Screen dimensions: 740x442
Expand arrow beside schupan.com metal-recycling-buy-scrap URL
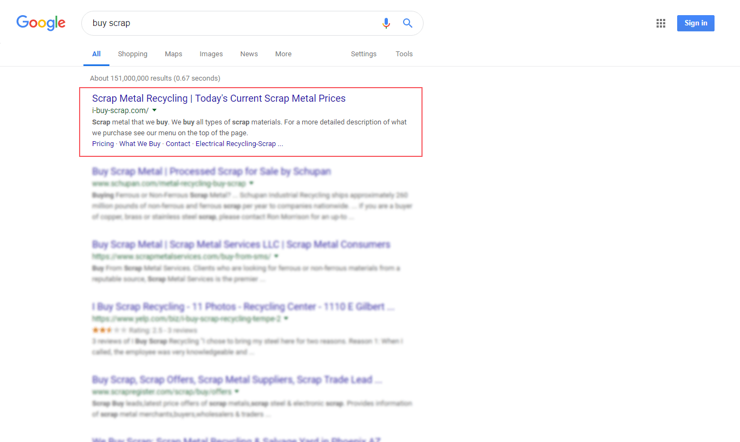251,183
